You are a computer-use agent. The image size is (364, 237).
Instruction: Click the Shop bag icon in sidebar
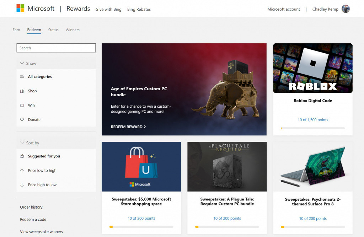click(x=22, y=91)
